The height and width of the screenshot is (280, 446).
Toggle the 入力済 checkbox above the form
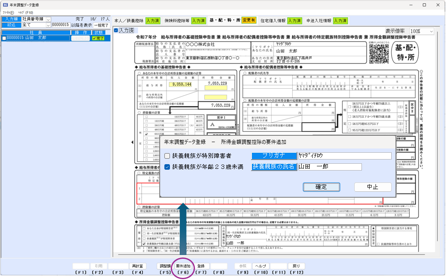tap(116, 31)
